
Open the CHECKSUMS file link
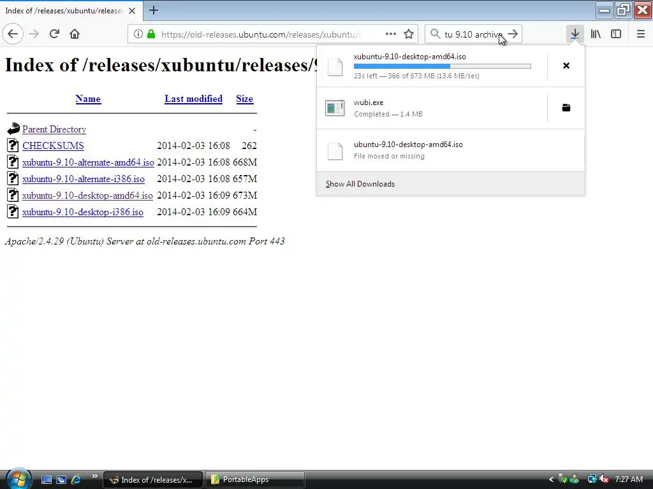53,146
